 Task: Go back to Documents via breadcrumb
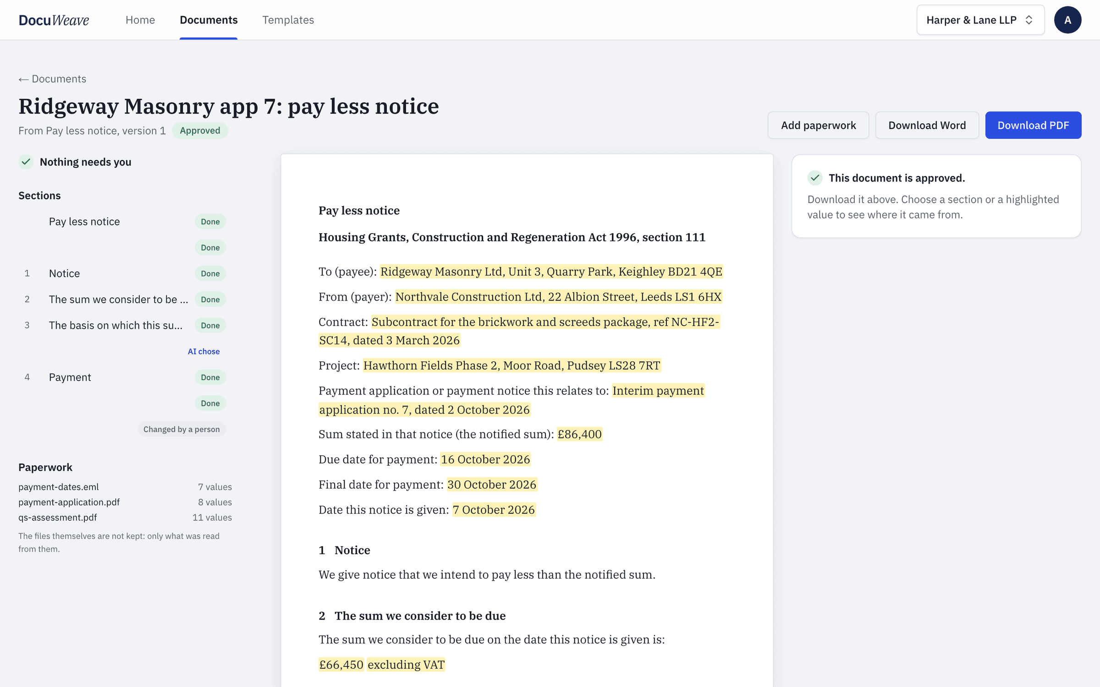[52, 79]
